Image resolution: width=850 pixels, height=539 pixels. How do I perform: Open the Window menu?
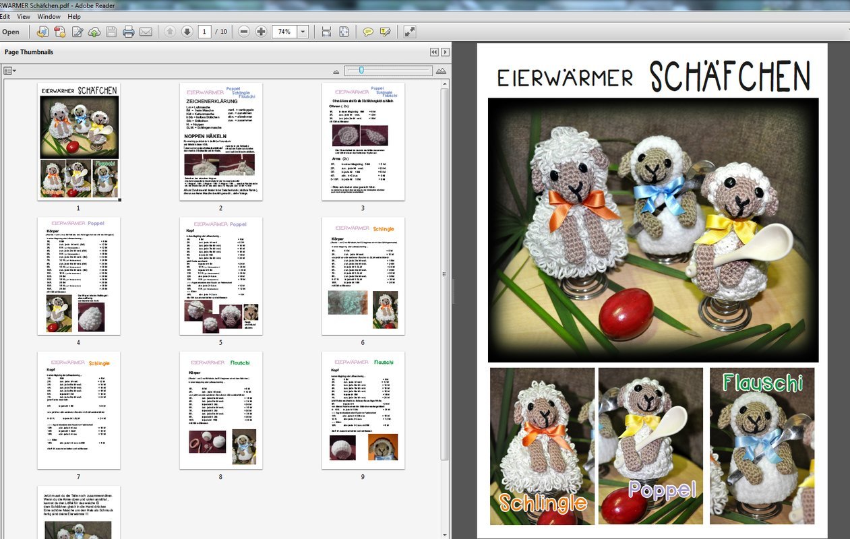point(49,16)
